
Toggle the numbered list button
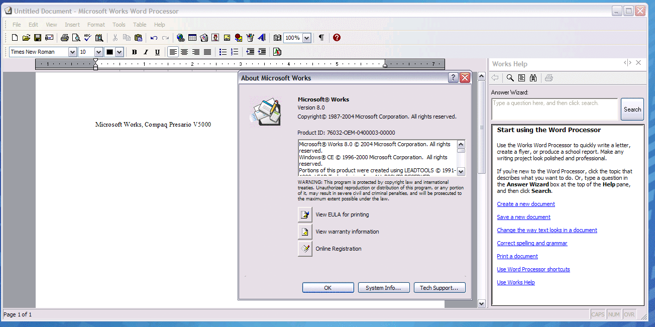point(235,52)
